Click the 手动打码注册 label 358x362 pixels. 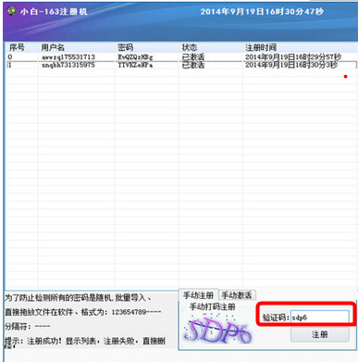pos(213,306)
